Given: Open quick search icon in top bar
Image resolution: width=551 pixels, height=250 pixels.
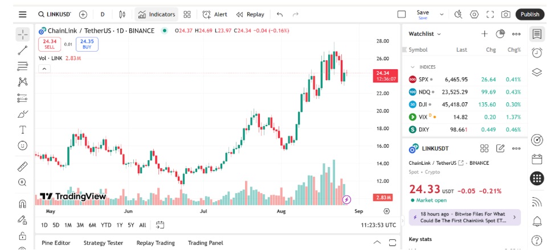Looking at the screenshot, I should 458,14.
